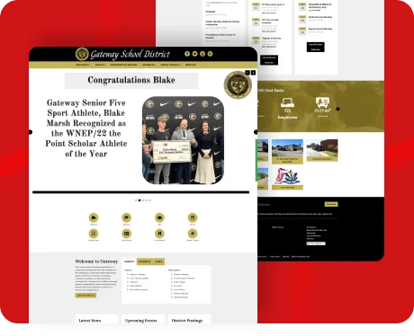
Task: Click the left black slideshow control square
Action: click(x=247, y=73)
